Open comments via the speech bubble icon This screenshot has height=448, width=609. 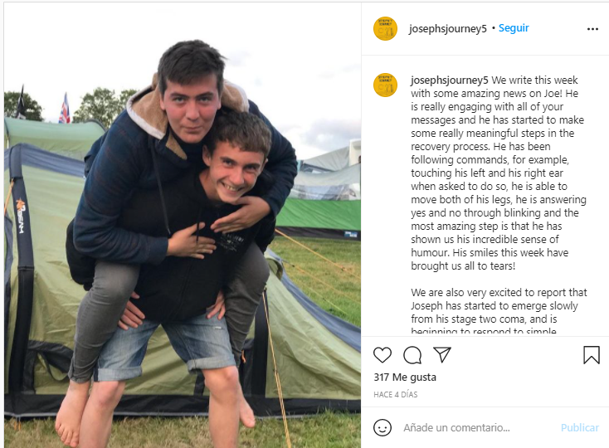[x=412, y=355]
